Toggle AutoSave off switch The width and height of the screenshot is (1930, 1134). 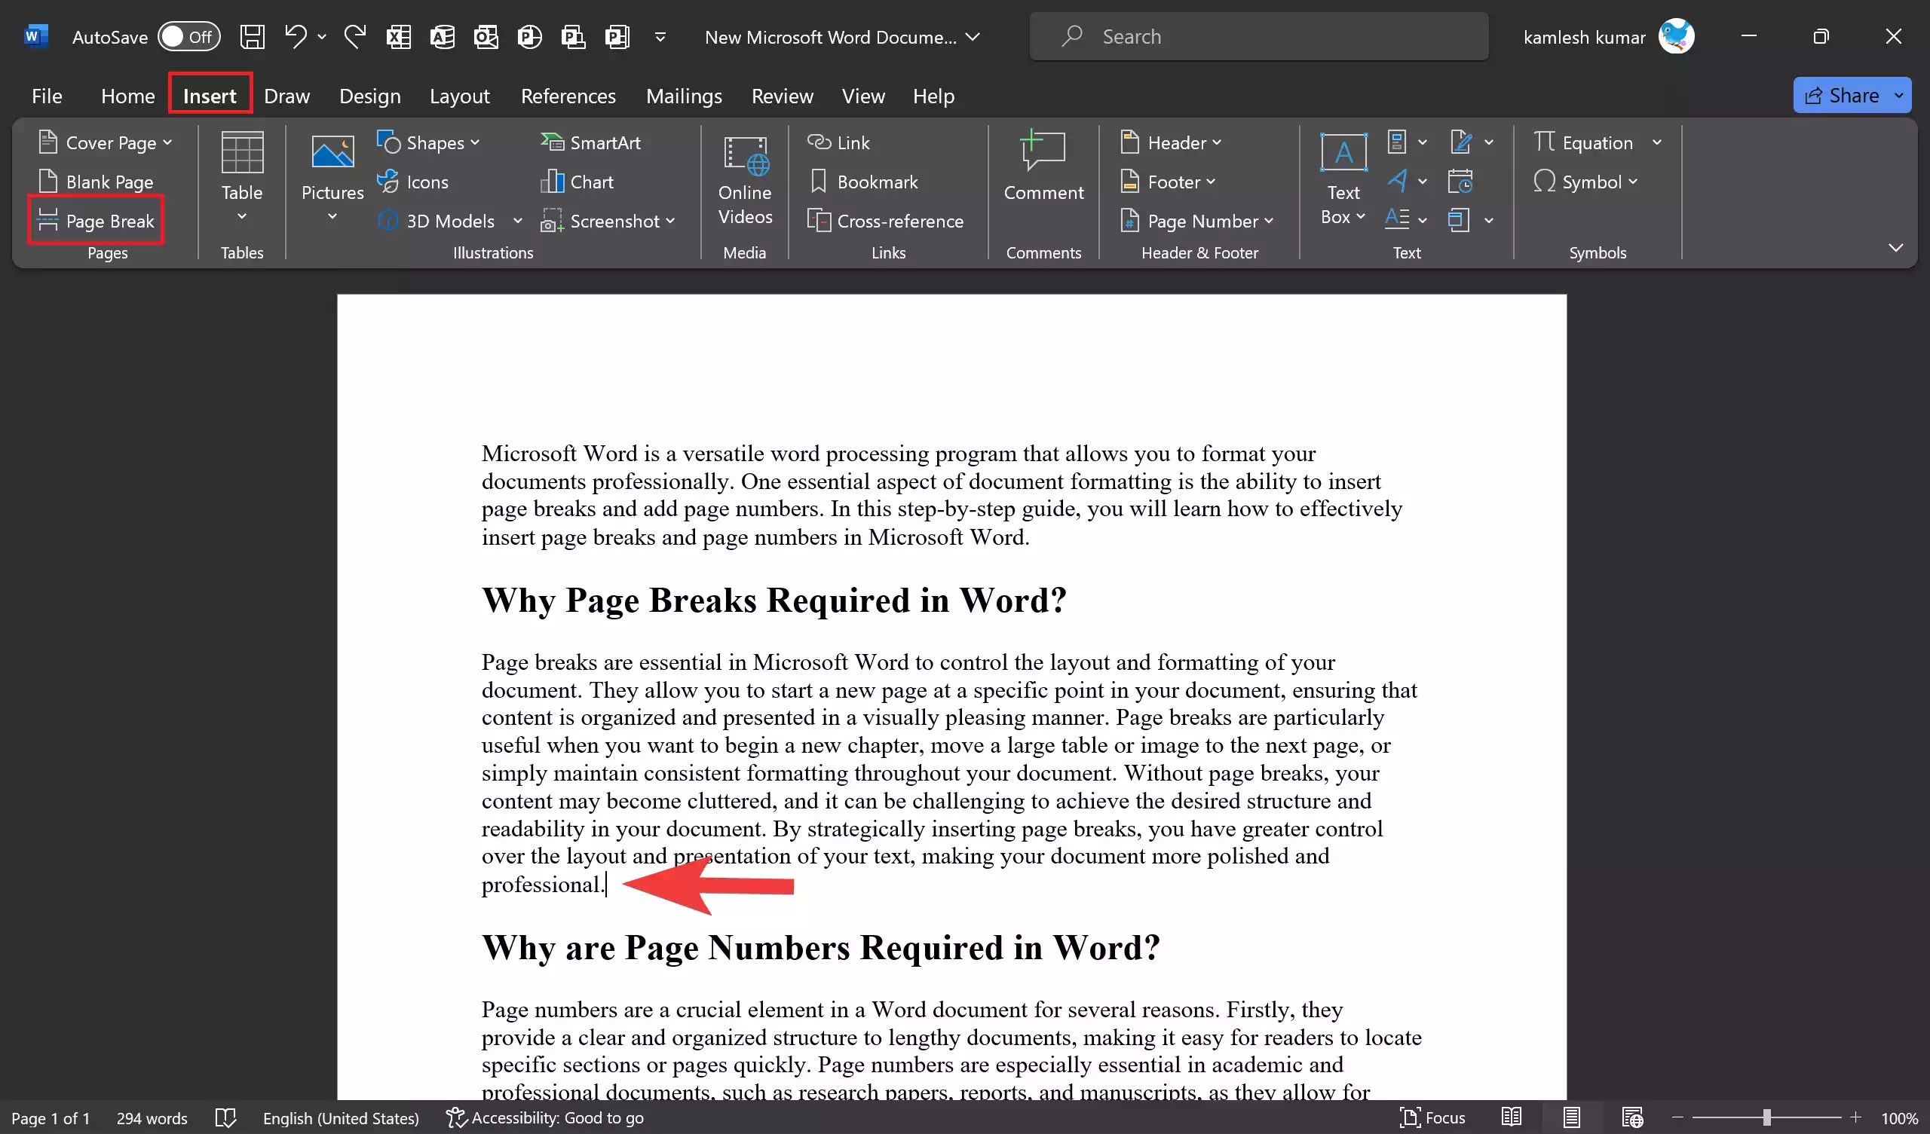click(188, 36)
